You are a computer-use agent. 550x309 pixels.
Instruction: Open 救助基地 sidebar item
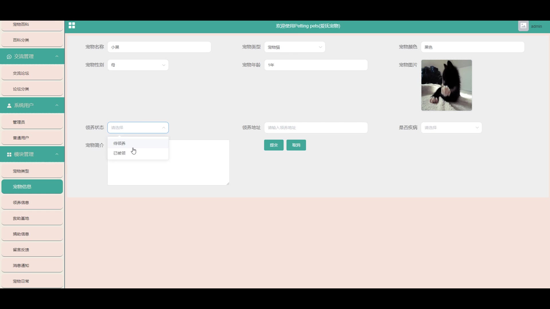pos(21,218)
